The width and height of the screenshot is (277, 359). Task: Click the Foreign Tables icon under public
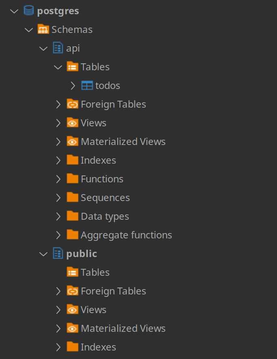pyautogui.click(x=73, y=291)
